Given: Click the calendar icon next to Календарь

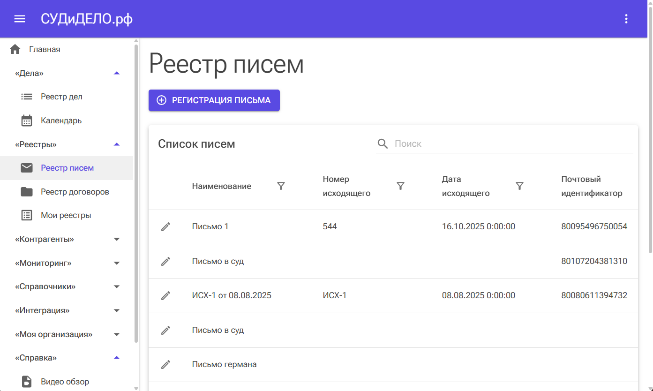Looking at the screenshot, I should point(26,120).
